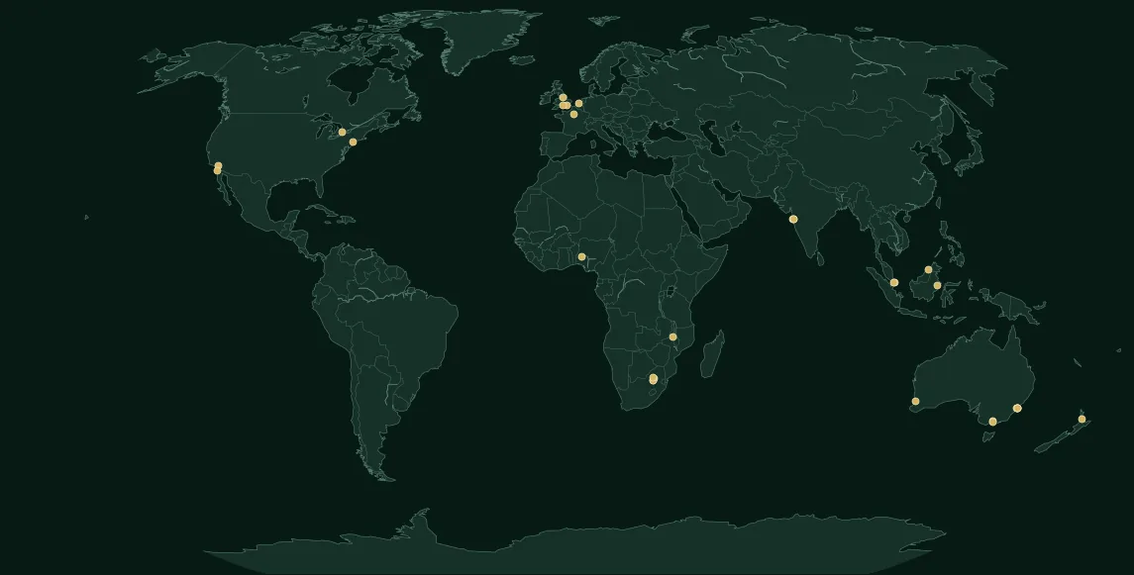The image size is (1134, 575).
Task: Select the northern England map marker
Action: pos(563,98)
